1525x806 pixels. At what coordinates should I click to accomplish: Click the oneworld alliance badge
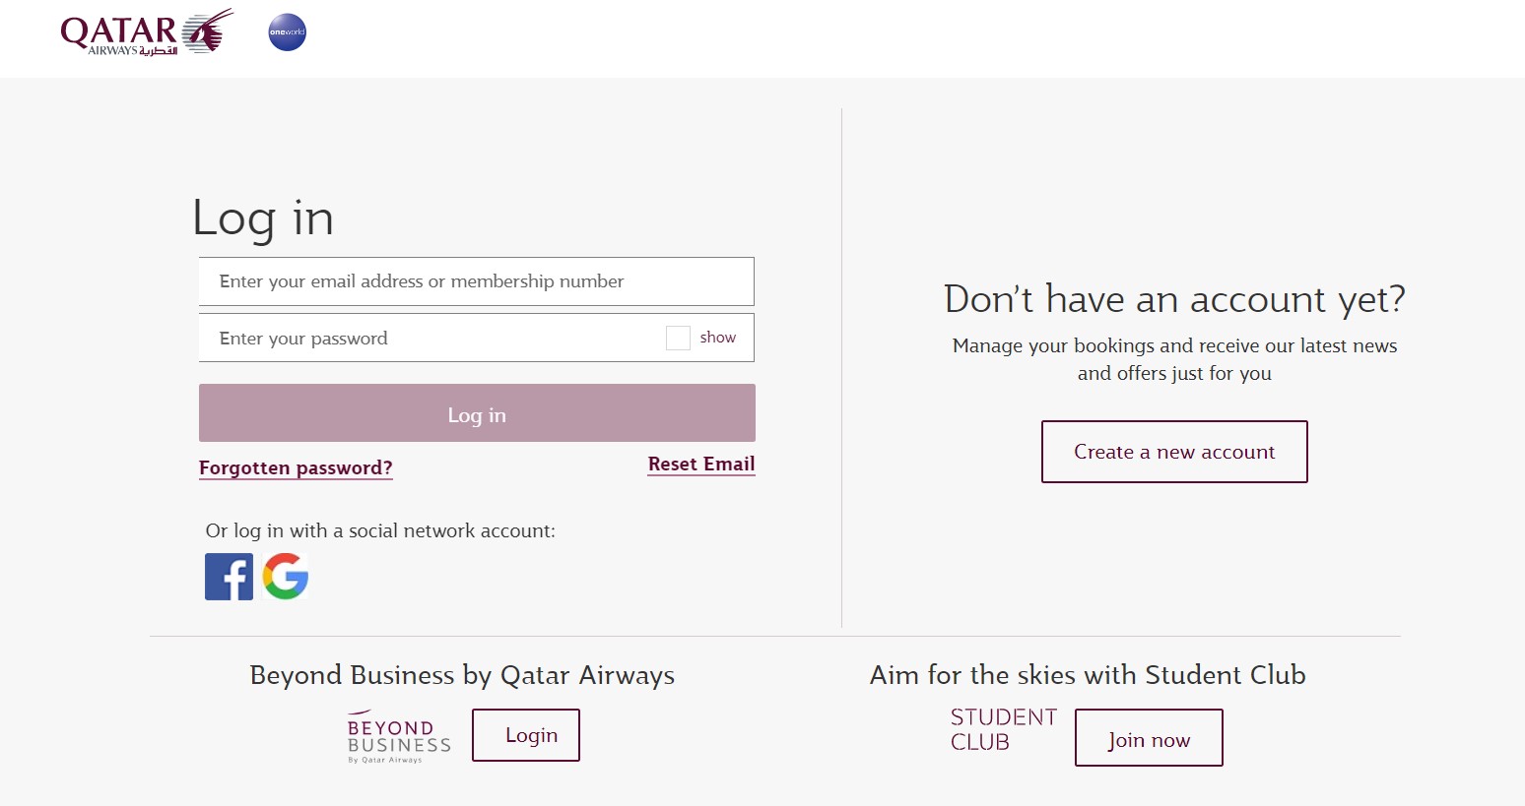click(x=288, y=32)
